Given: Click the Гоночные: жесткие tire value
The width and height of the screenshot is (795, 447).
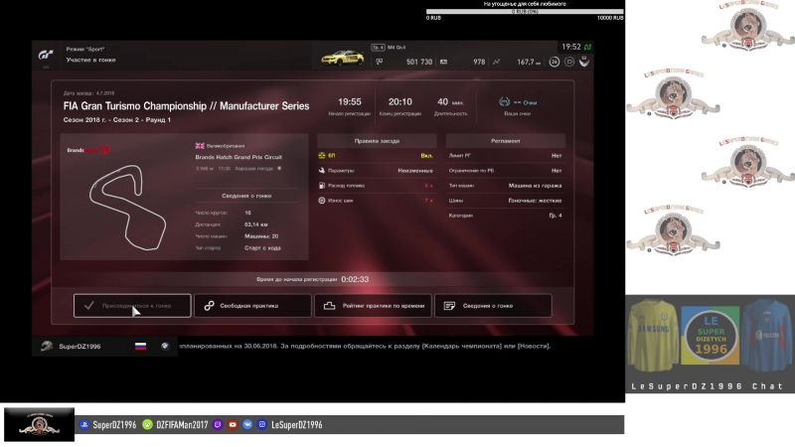Looking at the screenshot, I should pyautogui.click(x=535, y=201).
